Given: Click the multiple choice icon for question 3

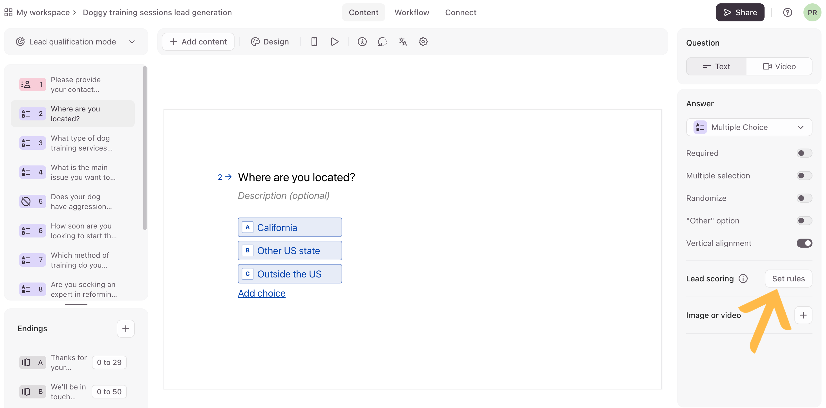Looking at the screenshot, I should (26, 143).
